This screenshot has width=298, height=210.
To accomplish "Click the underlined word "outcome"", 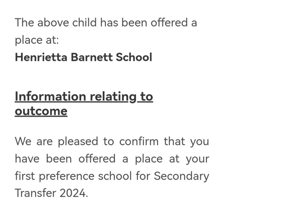I will (x=41, y=111).
